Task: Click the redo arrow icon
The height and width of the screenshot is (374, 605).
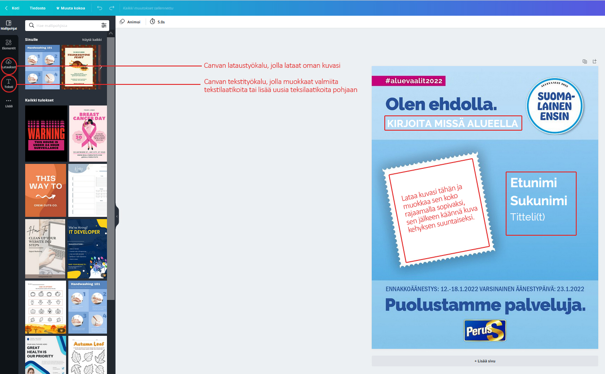Action: point(111,8)
